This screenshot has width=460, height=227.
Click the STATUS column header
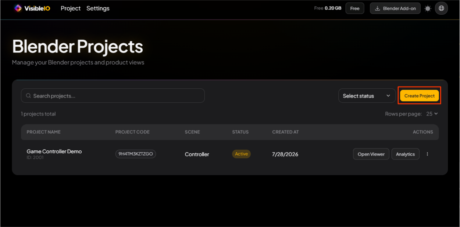tap(240, 132)
